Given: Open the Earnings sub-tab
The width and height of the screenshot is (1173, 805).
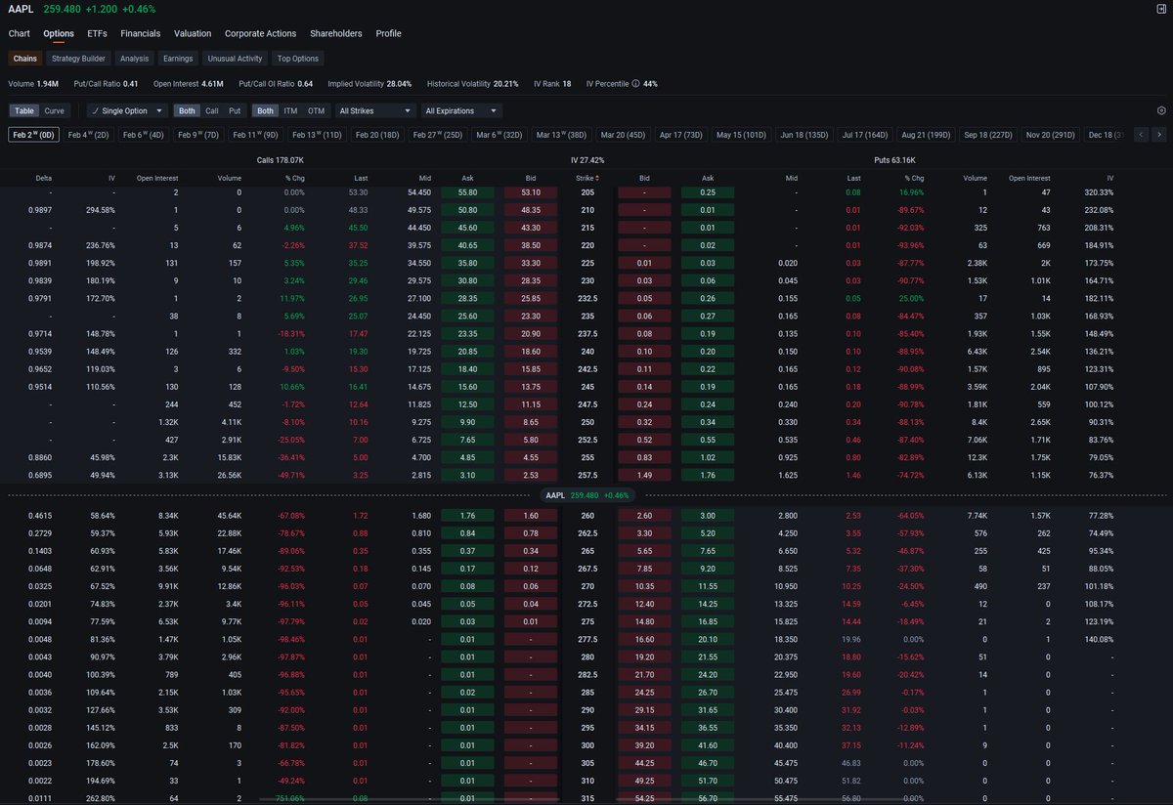Looking at the screenshot, I should (178, 59).
